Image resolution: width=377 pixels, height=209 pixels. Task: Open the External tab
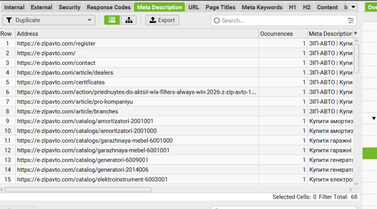point(41,7)
